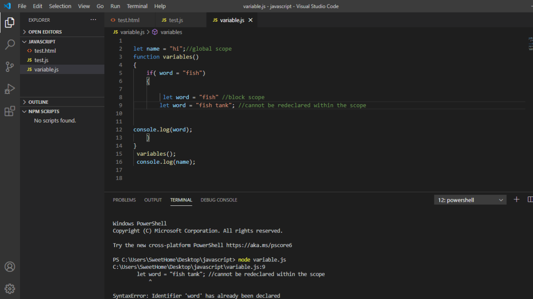
Task: Open the Manage settings gear
Action: tap(9, 288)
